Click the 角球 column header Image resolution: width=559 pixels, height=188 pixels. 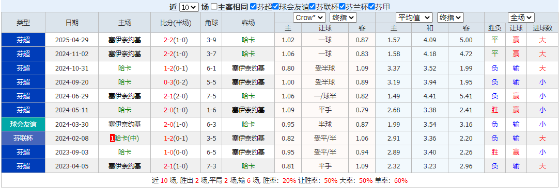211,23
